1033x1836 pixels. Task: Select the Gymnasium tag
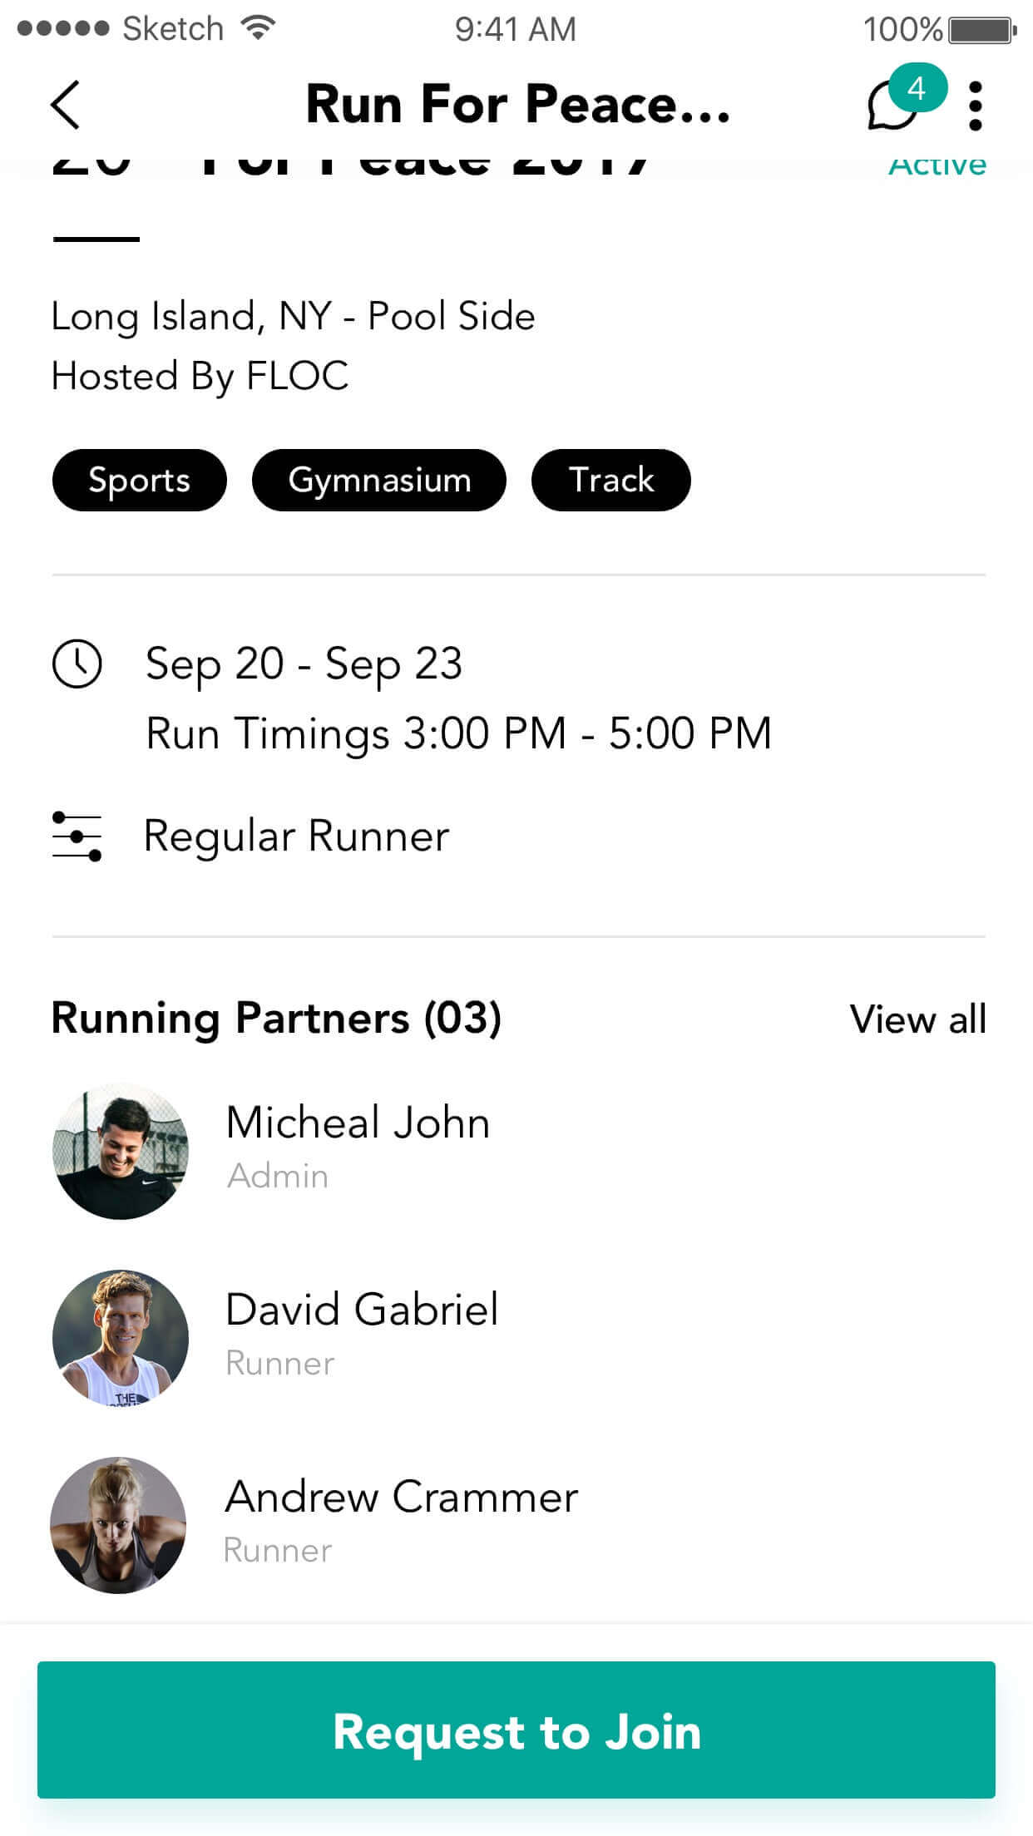pyautogui.click(x=379, y=480)
